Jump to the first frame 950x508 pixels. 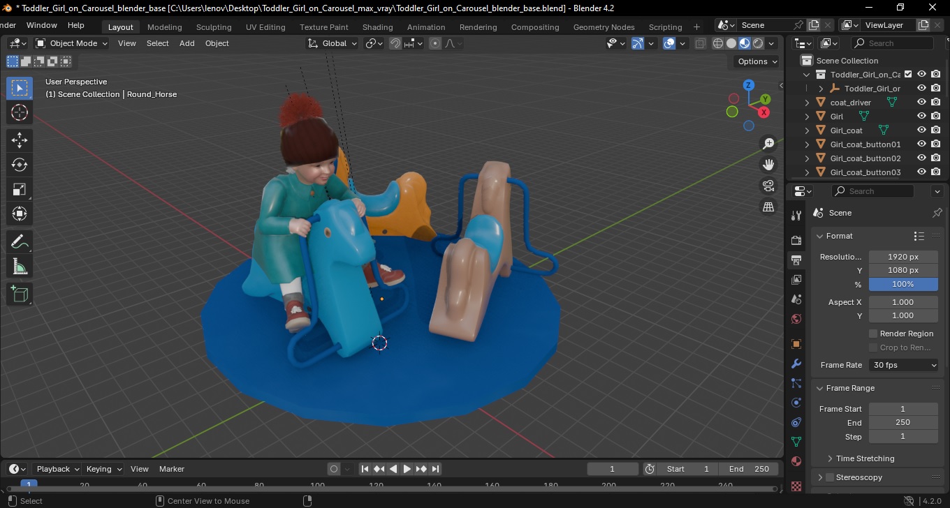pos(365,469)
